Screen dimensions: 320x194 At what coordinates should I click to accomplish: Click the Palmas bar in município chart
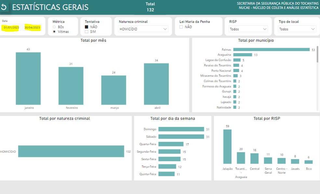coord(271,50)
